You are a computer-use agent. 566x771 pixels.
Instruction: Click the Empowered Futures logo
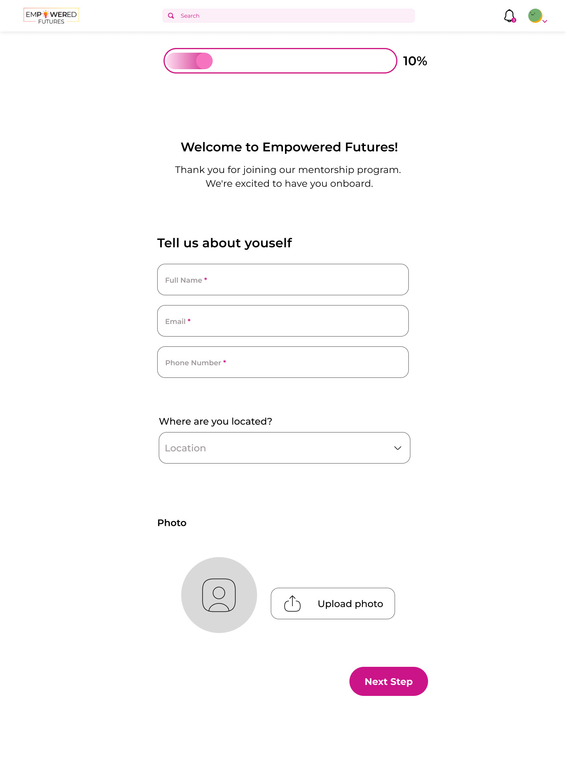point(51,16)
